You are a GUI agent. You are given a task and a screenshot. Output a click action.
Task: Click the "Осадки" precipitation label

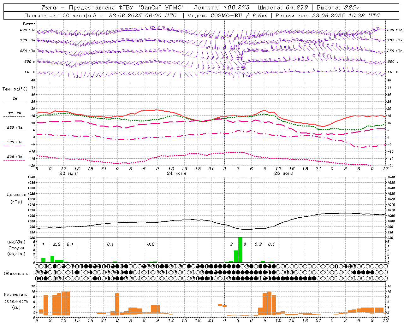(x=16, y=248)
